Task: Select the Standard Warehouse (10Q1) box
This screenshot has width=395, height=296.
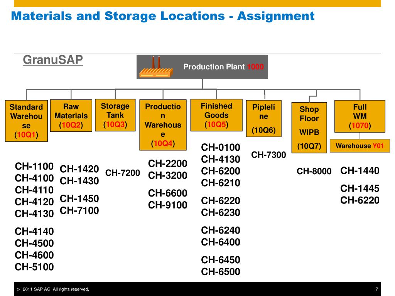Action: (x=26, y=121)
